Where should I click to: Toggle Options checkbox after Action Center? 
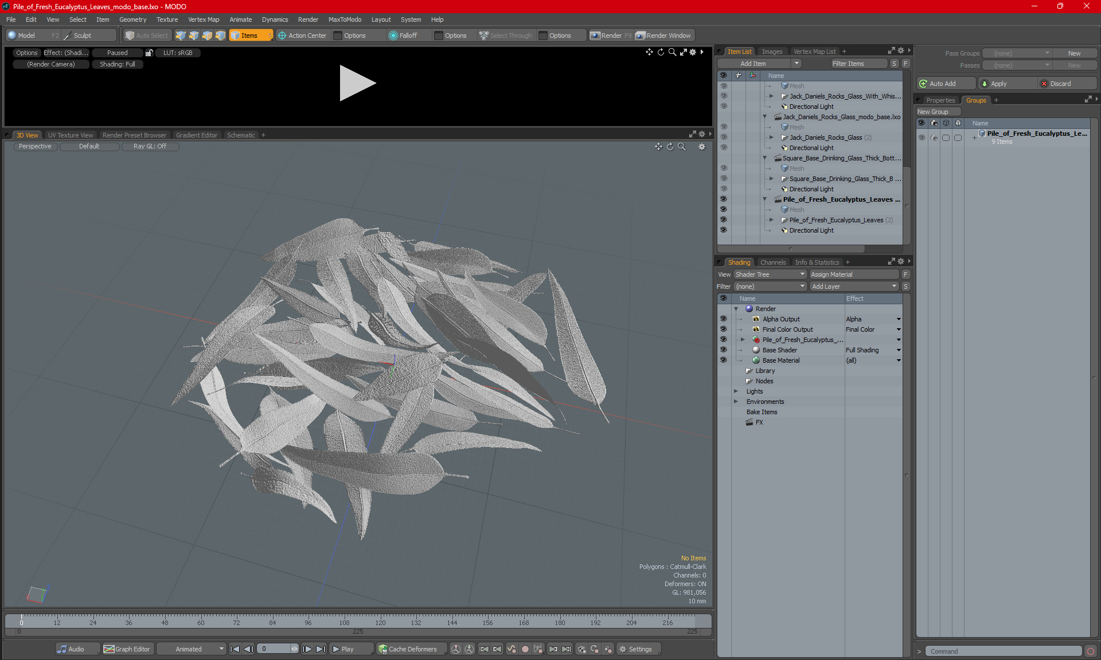click(x=338, y=36)
